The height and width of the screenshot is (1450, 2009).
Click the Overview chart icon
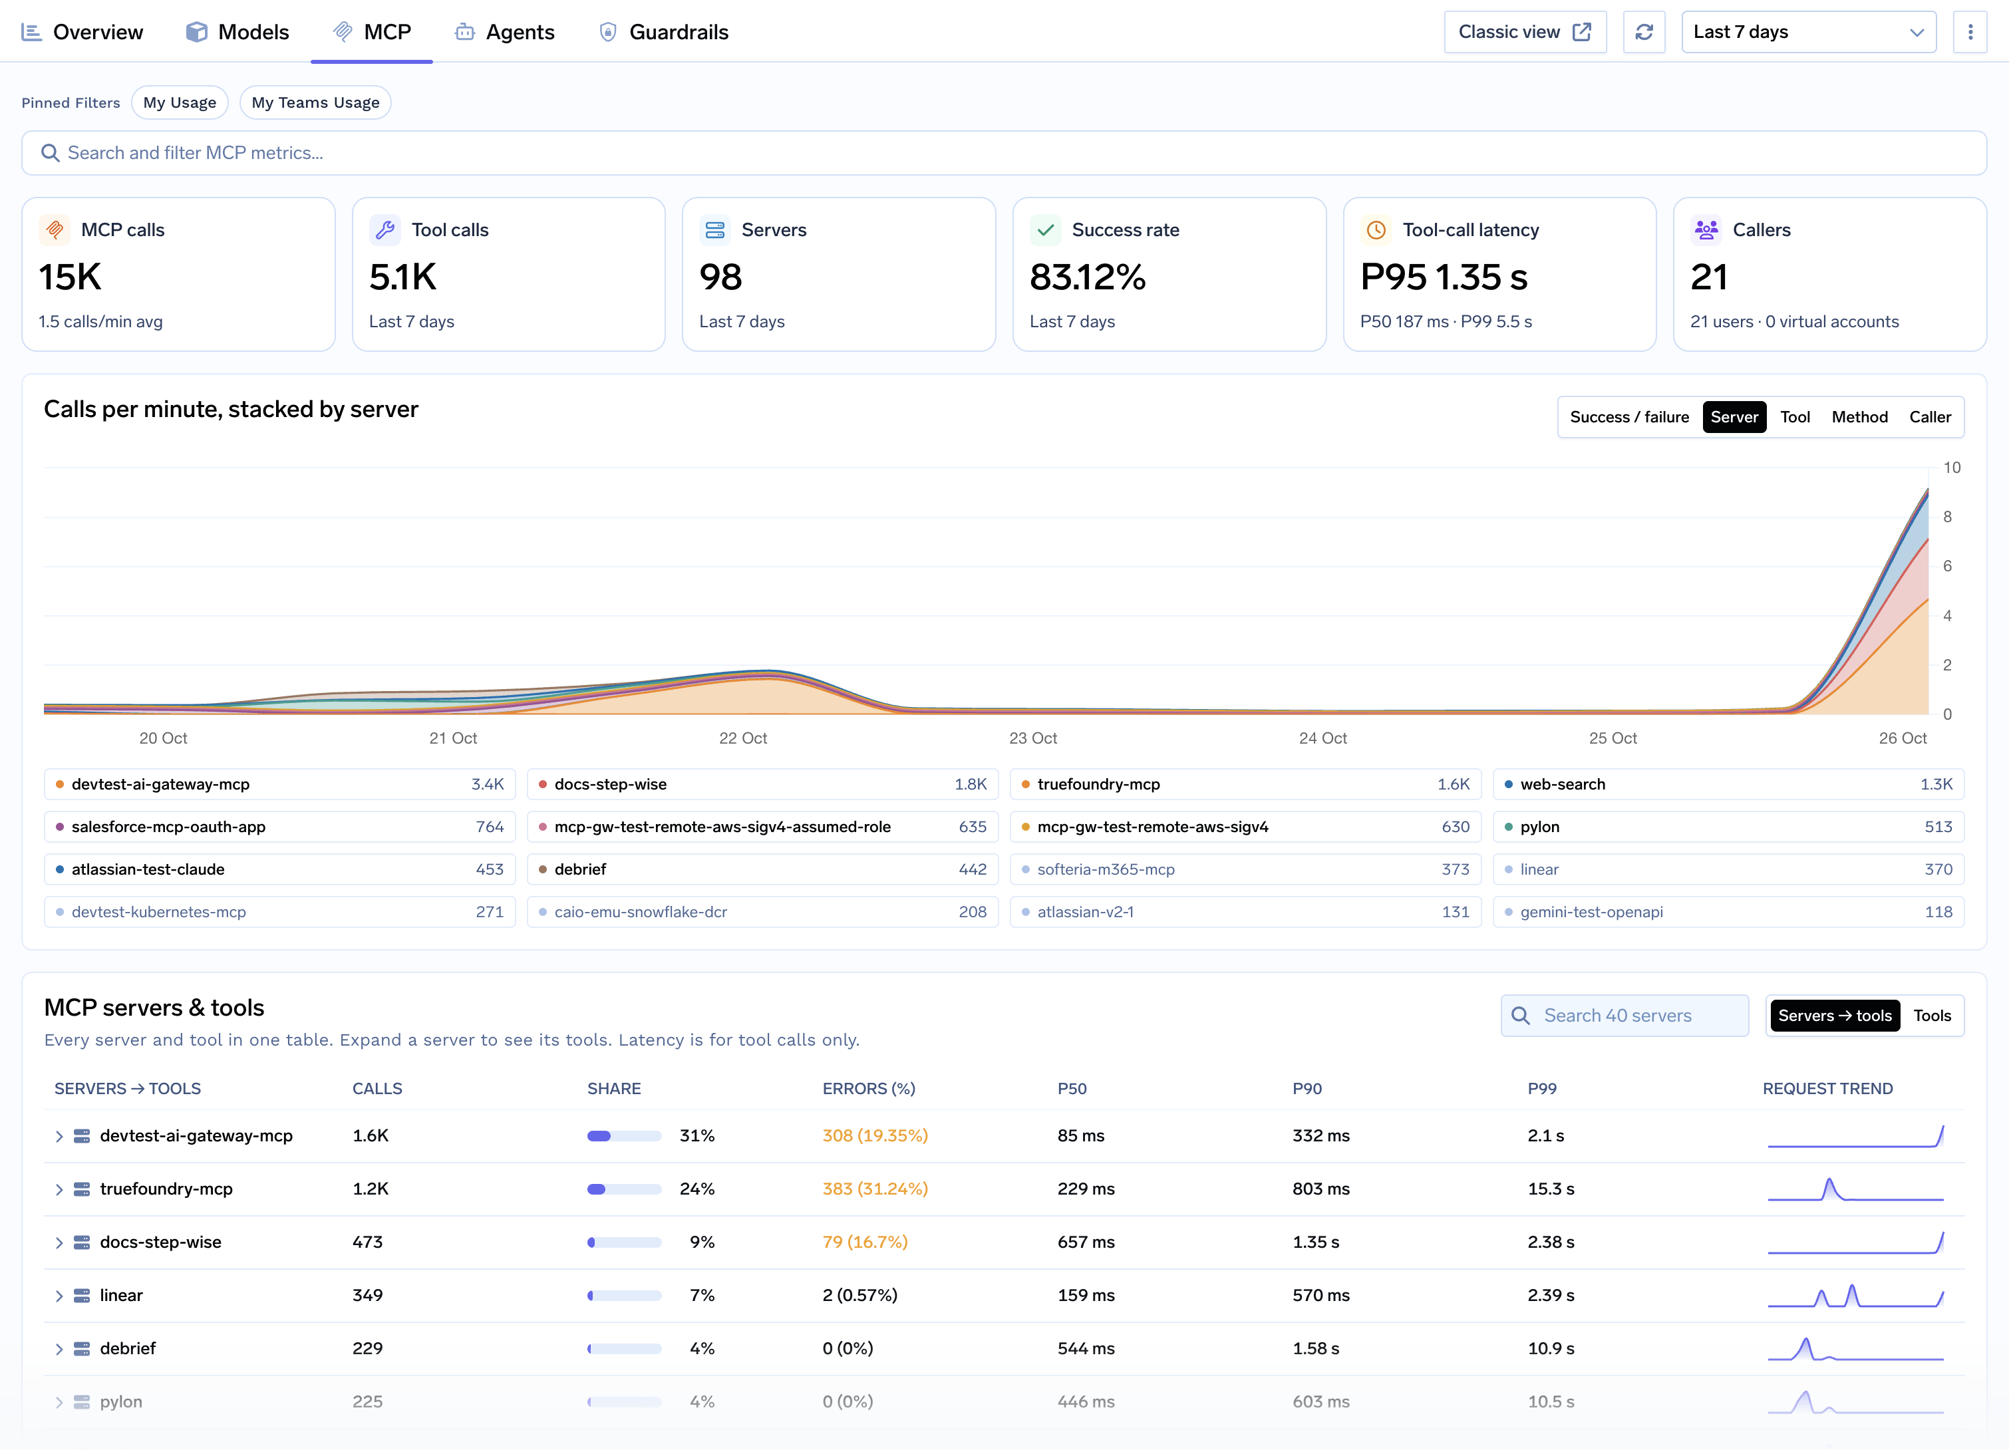tap(32, 32)
